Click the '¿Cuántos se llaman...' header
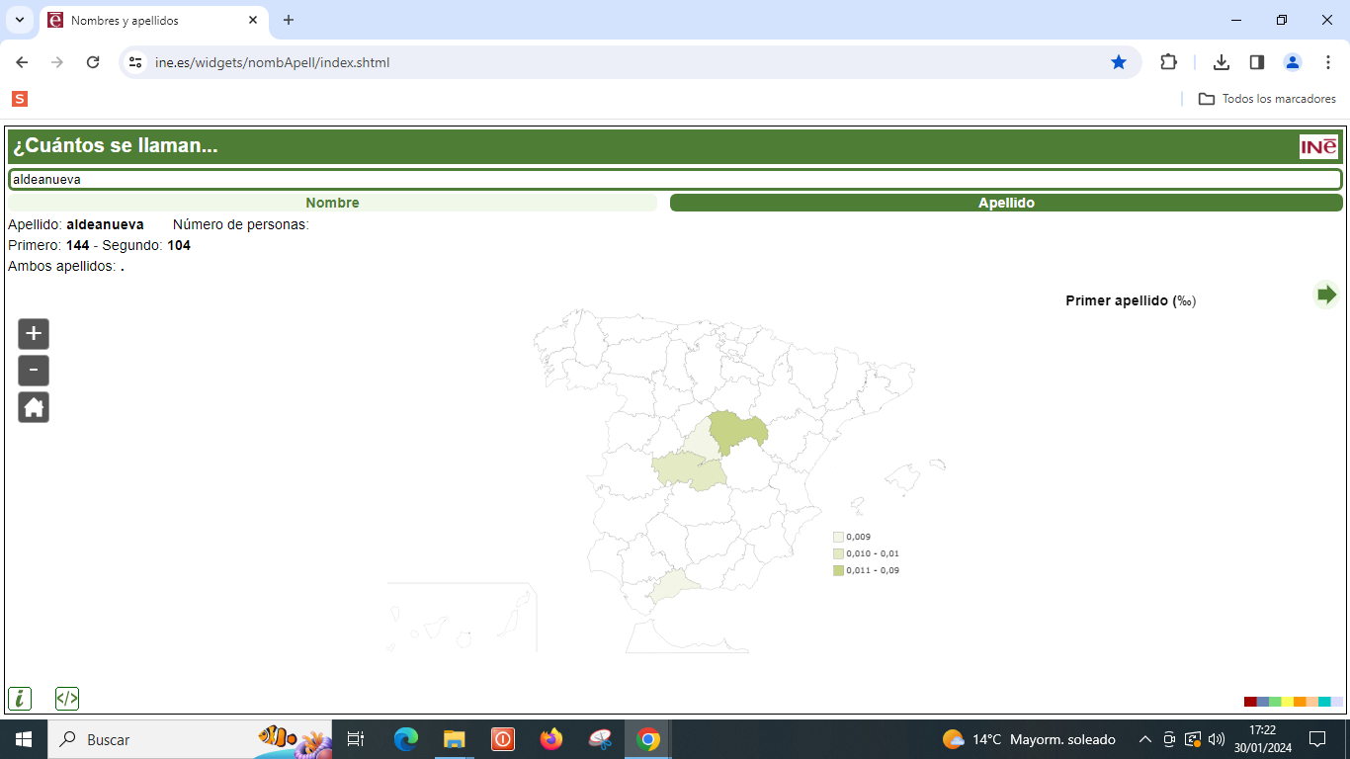The image size is (1350, 759). [x=116, y=146]
